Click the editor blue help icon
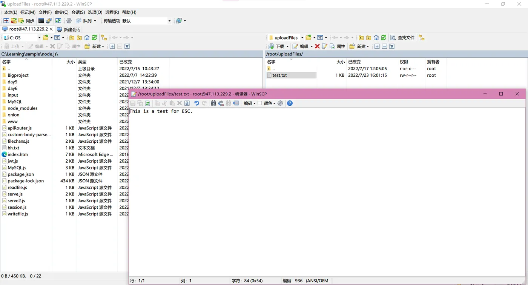528x285 pixels. pos(290,103)
